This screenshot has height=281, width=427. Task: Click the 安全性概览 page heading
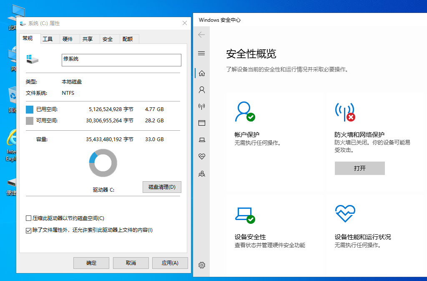pyautogui.click(x=251, y=54)
